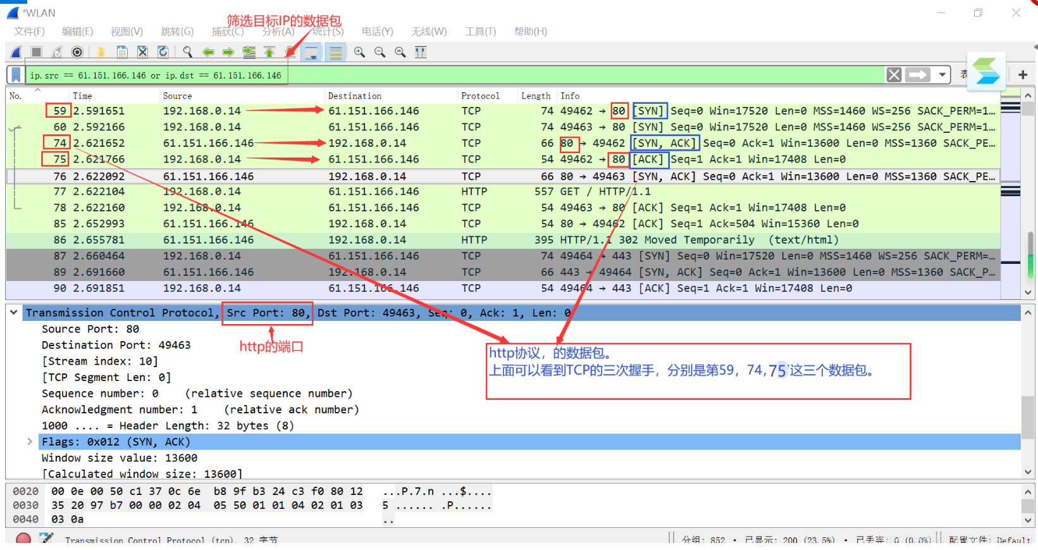Click the display filter input field
Screen dimensions: 1038x550
[454, 75]
